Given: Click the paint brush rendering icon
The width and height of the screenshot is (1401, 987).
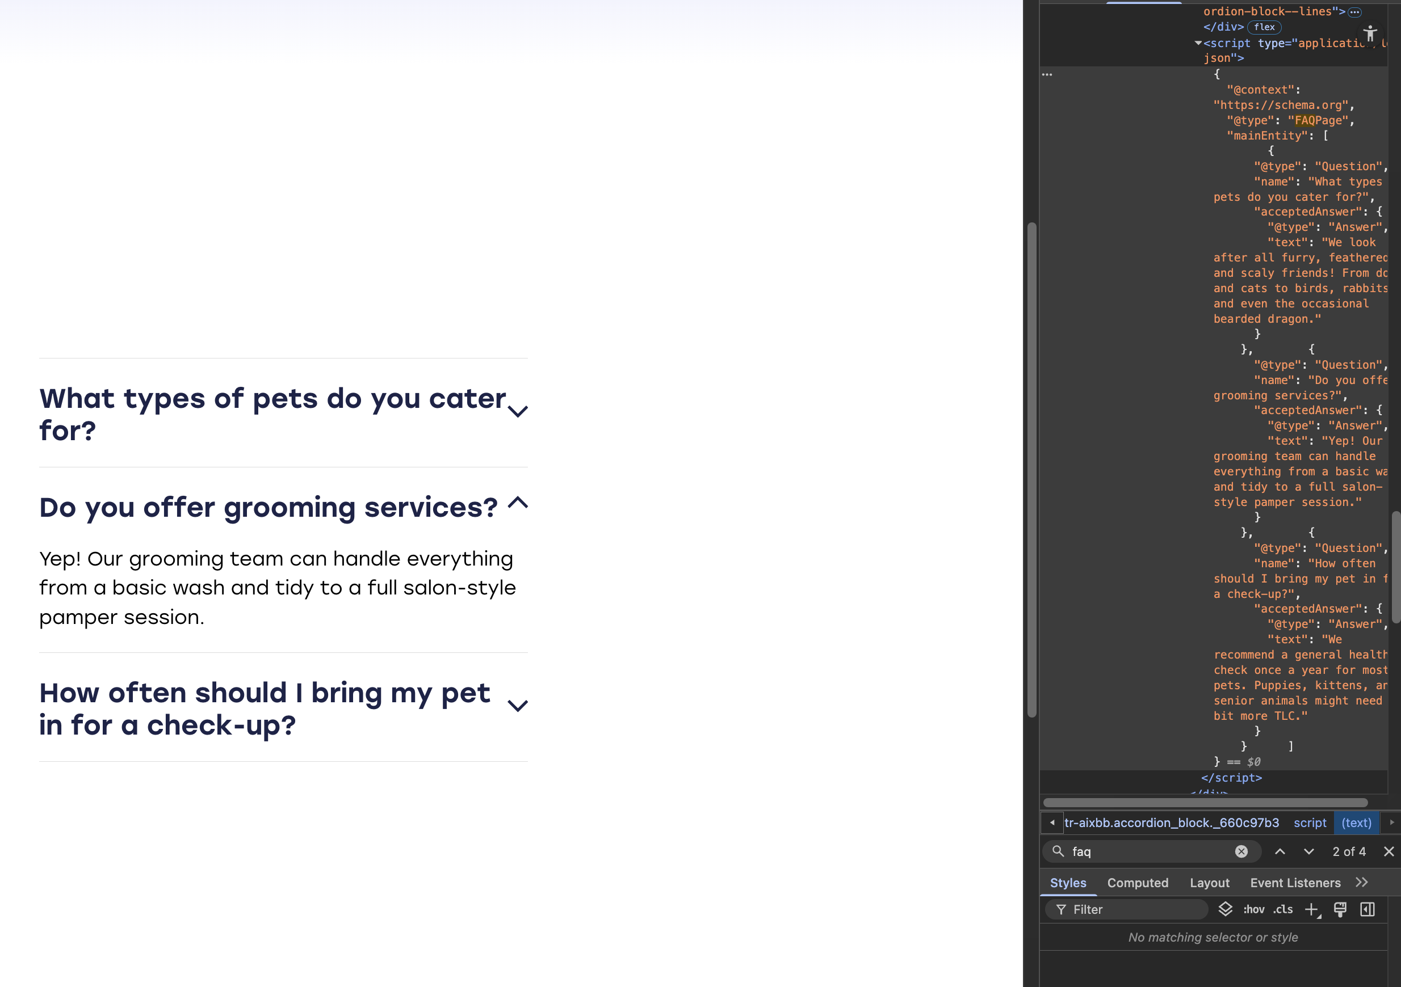Looking at the screenshot, I should pos(1340,909).
